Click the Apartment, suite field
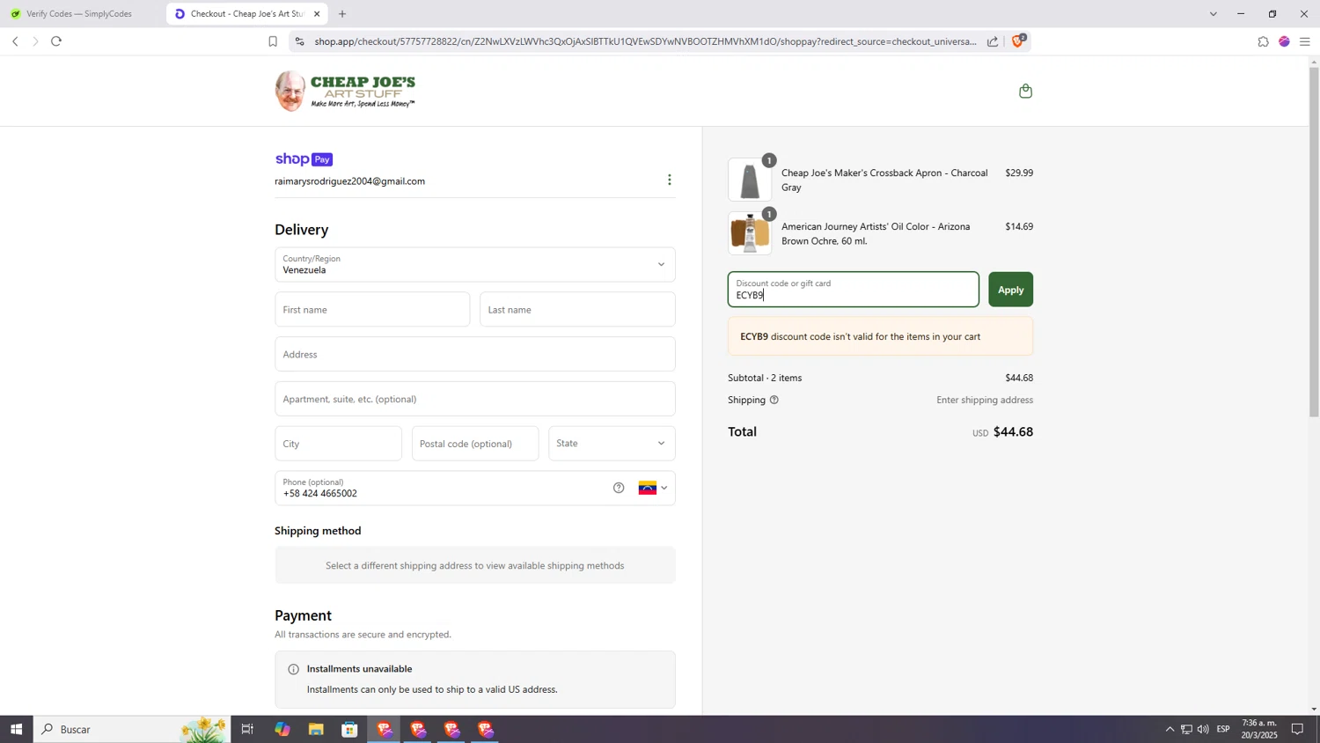 (474, 399)
